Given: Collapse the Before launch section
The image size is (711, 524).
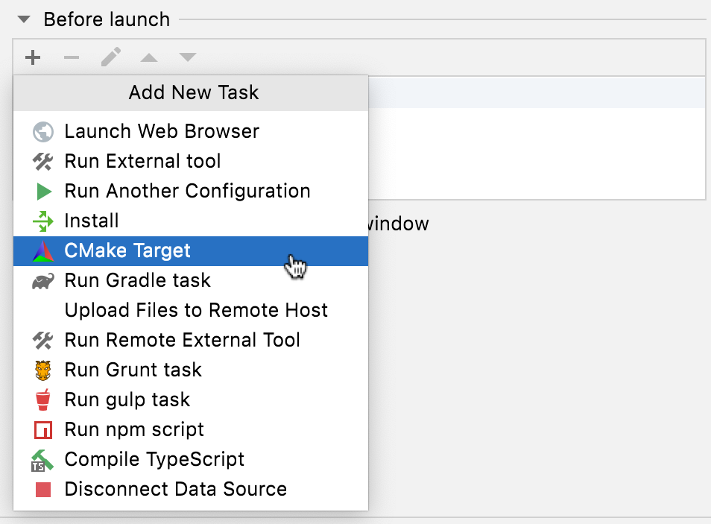Looking at the screenshot, I should tap(23, 19).
